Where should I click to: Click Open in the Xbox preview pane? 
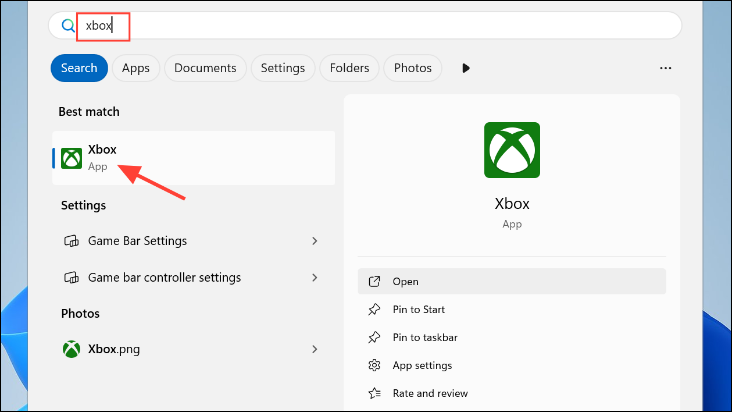[512, 282]
